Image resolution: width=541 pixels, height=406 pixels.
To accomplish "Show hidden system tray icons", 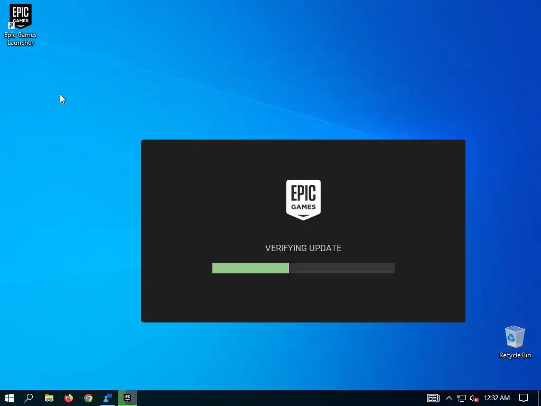I will (x=449, y=398).
